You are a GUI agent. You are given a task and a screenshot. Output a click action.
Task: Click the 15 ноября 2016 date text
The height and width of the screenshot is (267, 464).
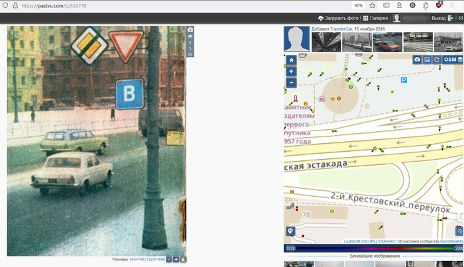pyautogui.click(x=370, y=29)
